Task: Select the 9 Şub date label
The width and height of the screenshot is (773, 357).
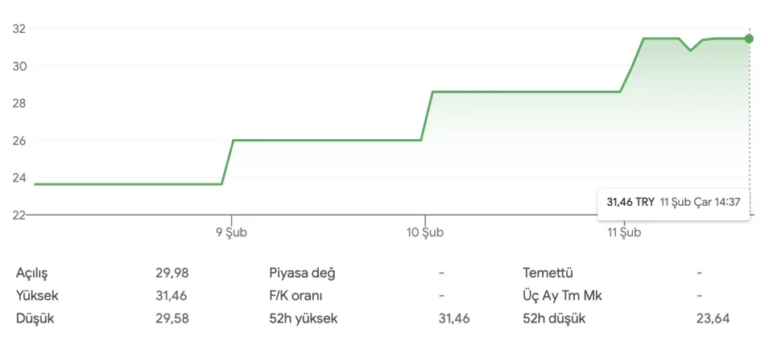Action: tap(232, 233)
